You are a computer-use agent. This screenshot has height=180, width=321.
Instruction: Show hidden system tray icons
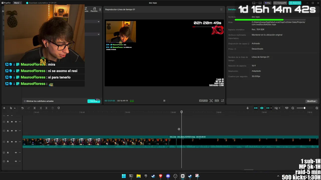pyautogui.click(x=278, y=176)
